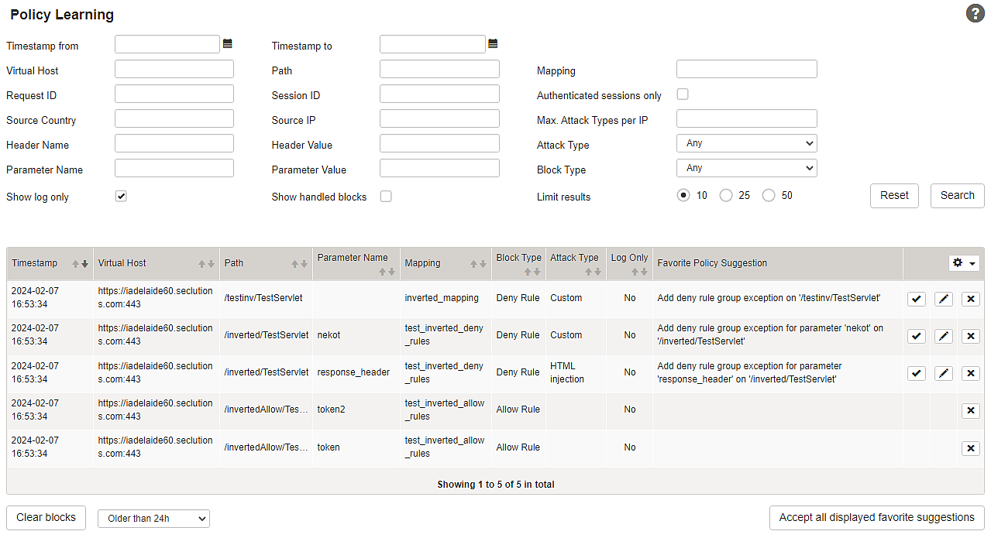991x538 pixels.
Task: Edit suggestion for response_header row
Action: (944, 373)
